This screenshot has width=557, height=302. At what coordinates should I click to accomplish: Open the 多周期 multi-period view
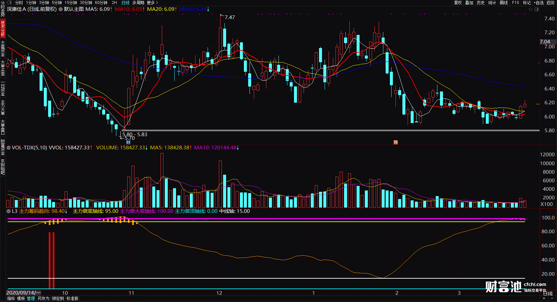tap(138, 3)
